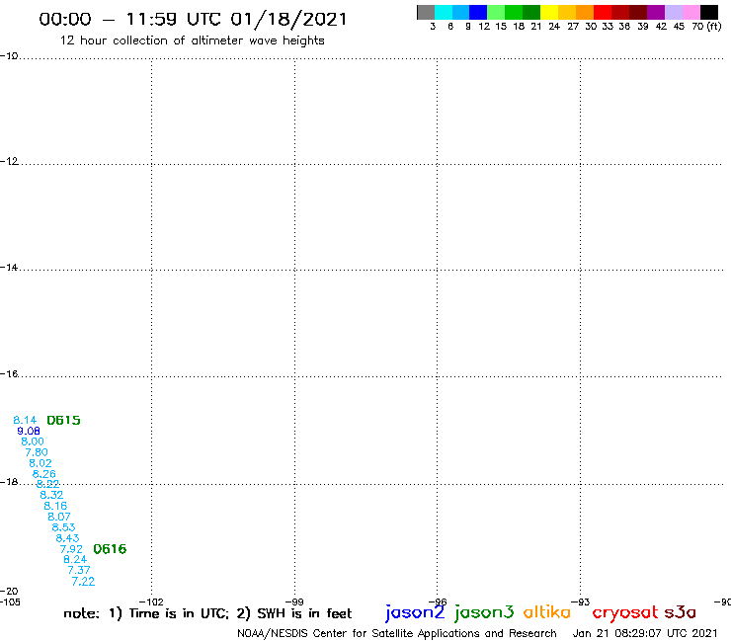731x642 pixels.
Task: Select the cyan legend color swatch
Action: (444, 12)
